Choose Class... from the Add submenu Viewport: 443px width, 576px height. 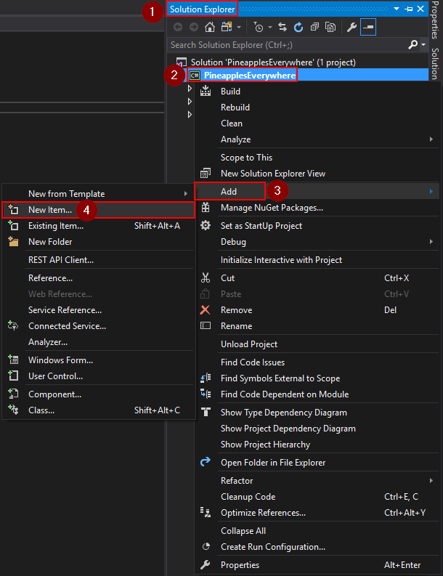click(x=41, y=410)
